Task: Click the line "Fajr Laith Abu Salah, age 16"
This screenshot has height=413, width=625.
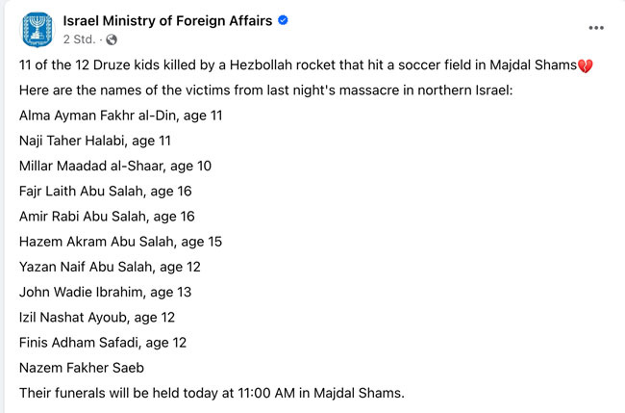Action: coord(106,191)
